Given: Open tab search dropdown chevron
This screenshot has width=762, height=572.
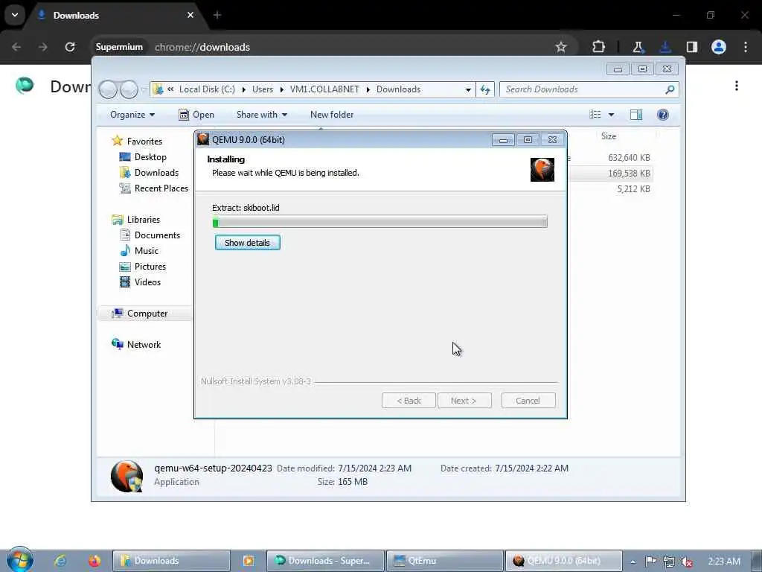Looking at the screenshot, I should pyautogui.click(x=15, y=15).
